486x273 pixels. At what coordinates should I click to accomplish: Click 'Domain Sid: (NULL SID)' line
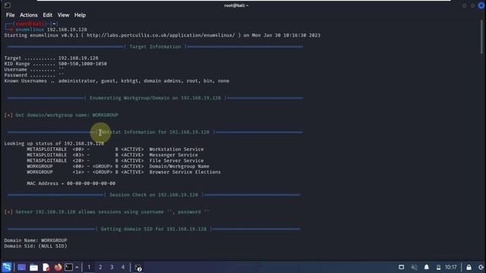click(36, 246)
